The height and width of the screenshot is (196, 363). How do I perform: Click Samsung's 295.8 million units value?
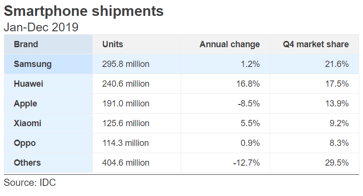tap(125, 64)
